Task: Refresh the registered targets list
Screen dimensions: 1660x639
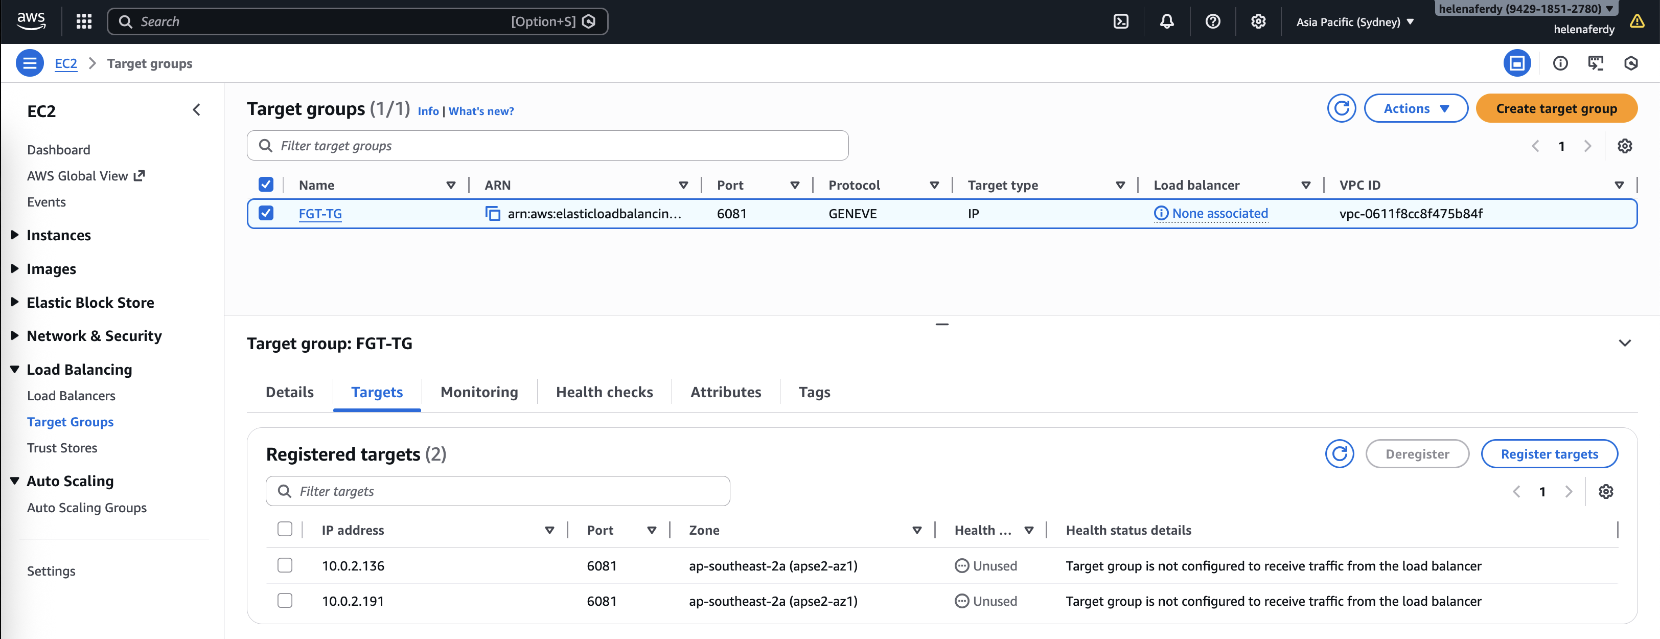Action: pyautogui.click(x=1339, y=454)
